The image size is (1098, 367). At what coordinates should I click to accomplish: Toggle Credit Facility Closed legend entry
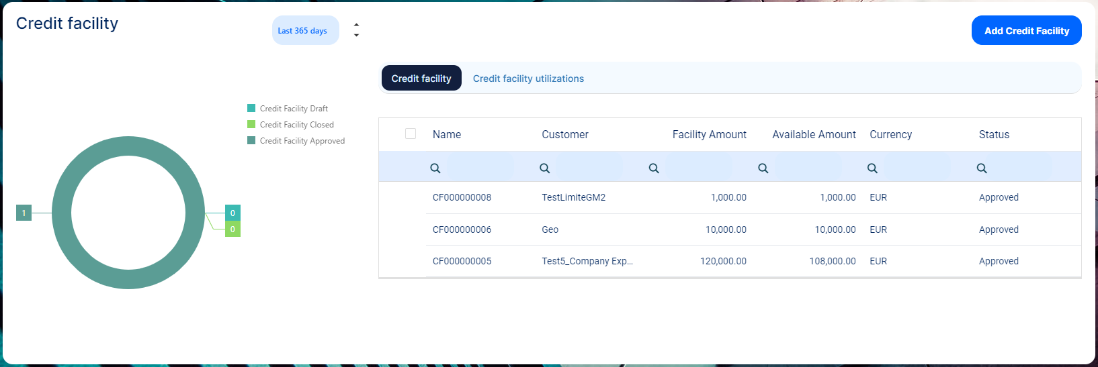[x=296, y=125]
